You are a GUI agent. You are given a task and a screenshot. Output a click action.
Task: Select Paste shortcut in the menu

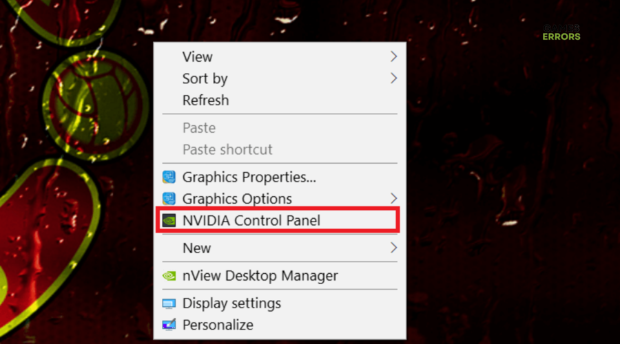[x=227, y=149]
